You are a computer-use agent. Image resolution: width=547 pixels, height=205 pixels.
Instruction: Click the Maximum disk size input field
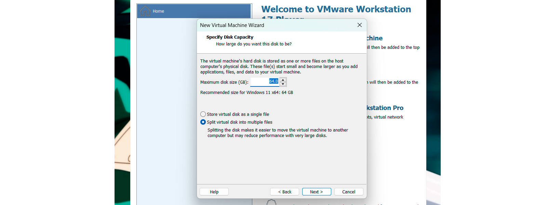pos(265,82)
